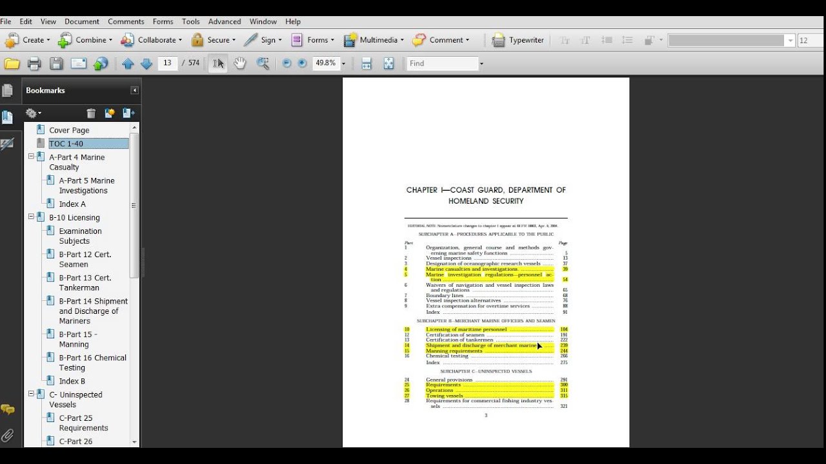This screenshot has width=826, height=464.
Task: Open the Document menu
Action: tap(82, 21)
